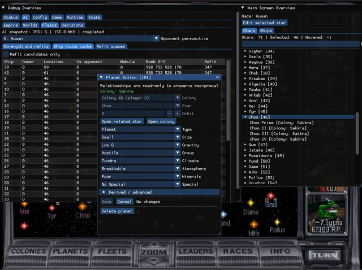Image resolution: width=362 pixels, height=270 pixels.
Task: Open the INFO game panel
Action: [280, 251]
